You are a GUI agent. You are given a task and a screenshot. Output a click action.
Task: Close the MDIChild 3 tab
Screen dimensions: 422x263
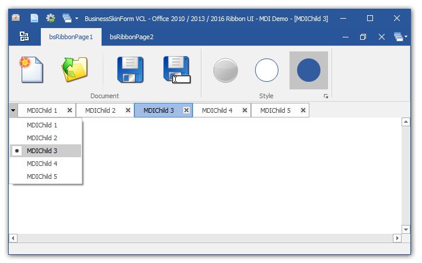point(186,110)
